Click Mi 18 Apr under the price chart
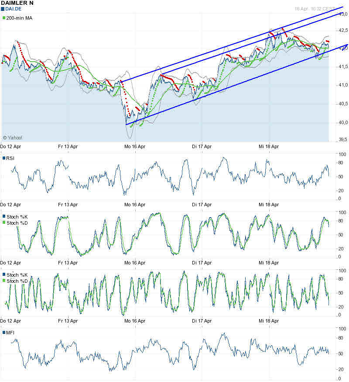The width and height of the screenshot is (349, 382). click(269, 147)
